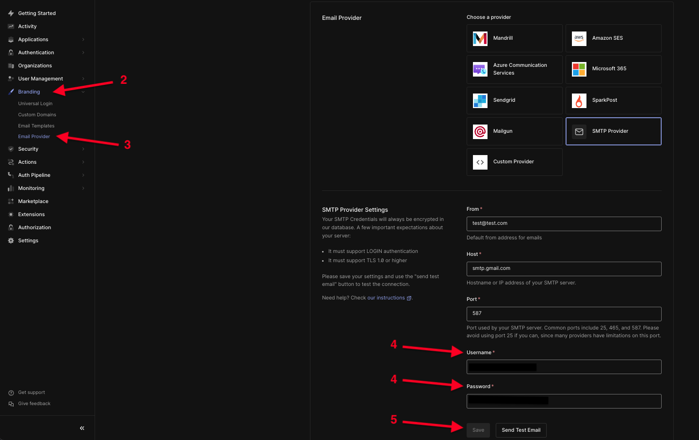699x440 pixels.
Task: Click the Mandrill logo icon
Action: [480, 38]
